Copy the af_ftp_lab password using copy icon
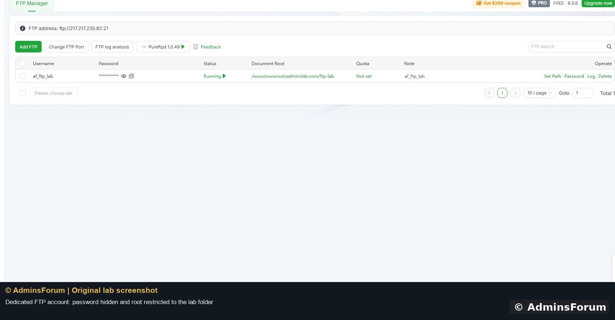This screenshot has width=615, height=320. tap(131, 76)
